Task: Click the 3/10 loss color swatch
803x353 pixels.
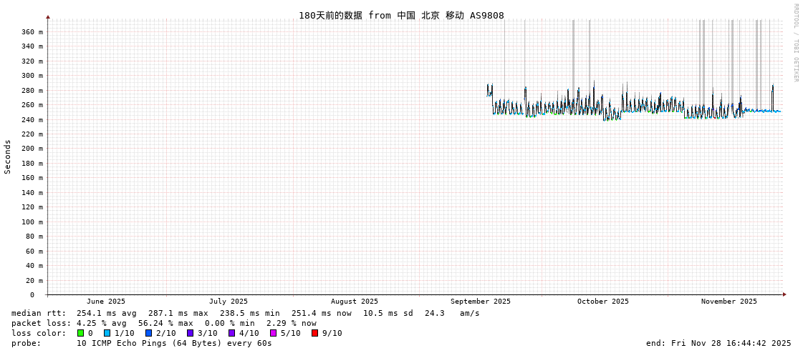Action: pos(190,333)
